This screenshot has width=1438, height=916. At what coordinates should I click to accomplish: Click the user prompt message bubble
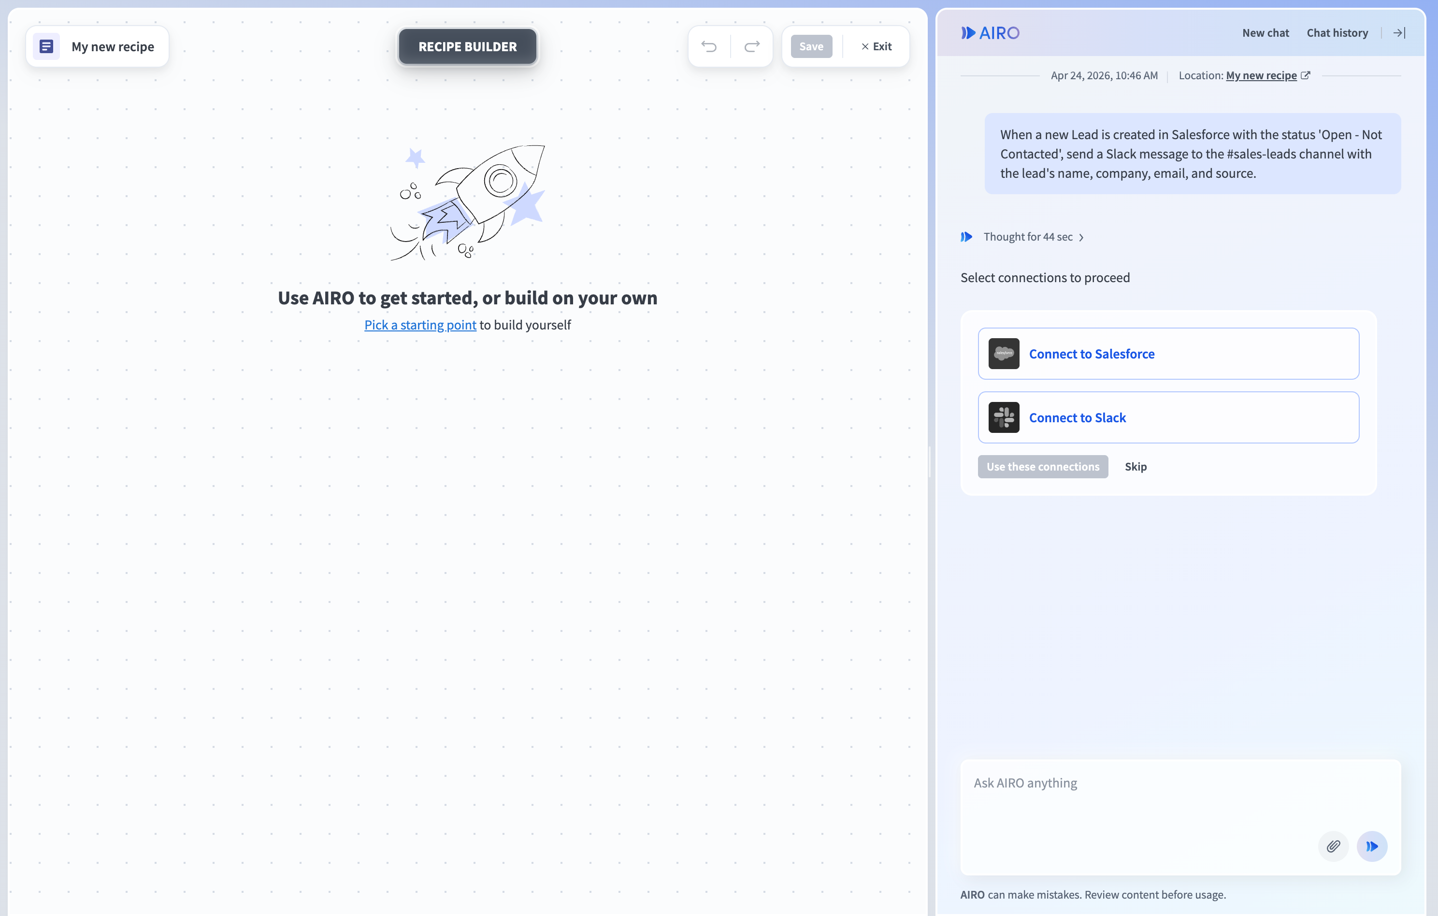coord(1193,154)
